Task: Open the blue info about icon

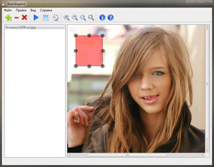Action: (x=102, y=17)
